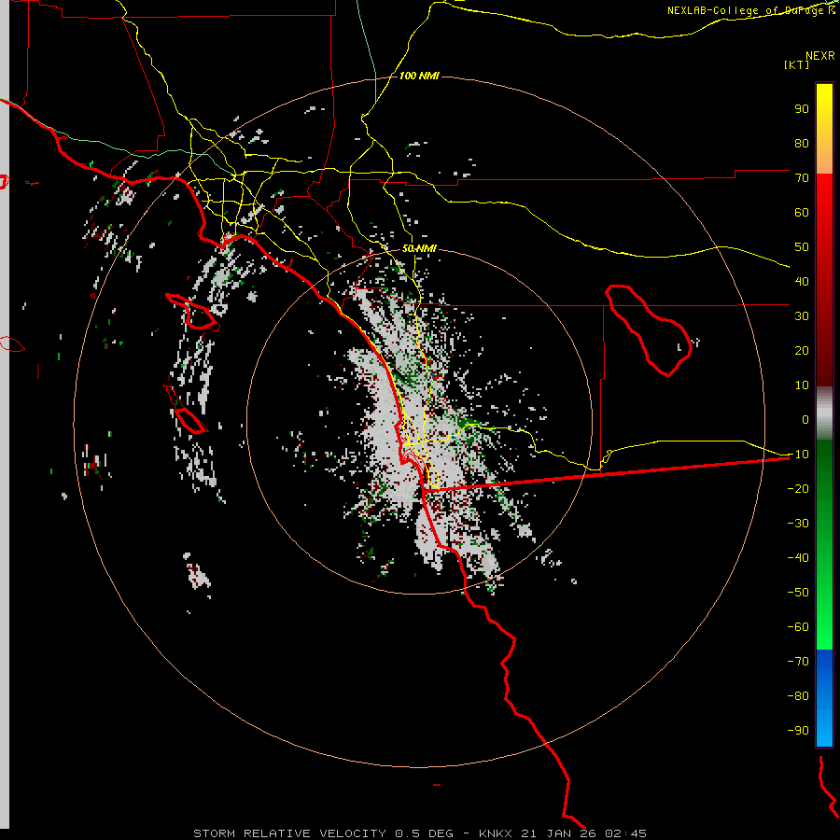The image size is (840, 840).
Task: Click the 80 value on velocity scale
Action: click(x=802, y=143)
